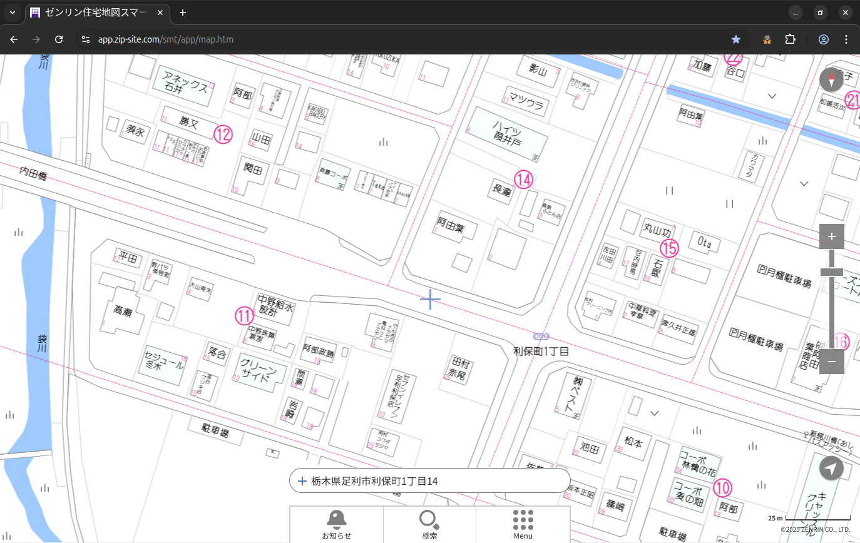
Task: Reload the map page
Action: pyautogui.click(x=59, y=39)
